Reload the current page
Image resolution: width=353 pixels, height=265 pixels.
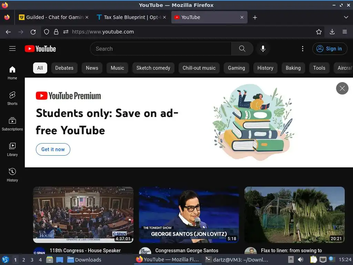coord(33,32)
